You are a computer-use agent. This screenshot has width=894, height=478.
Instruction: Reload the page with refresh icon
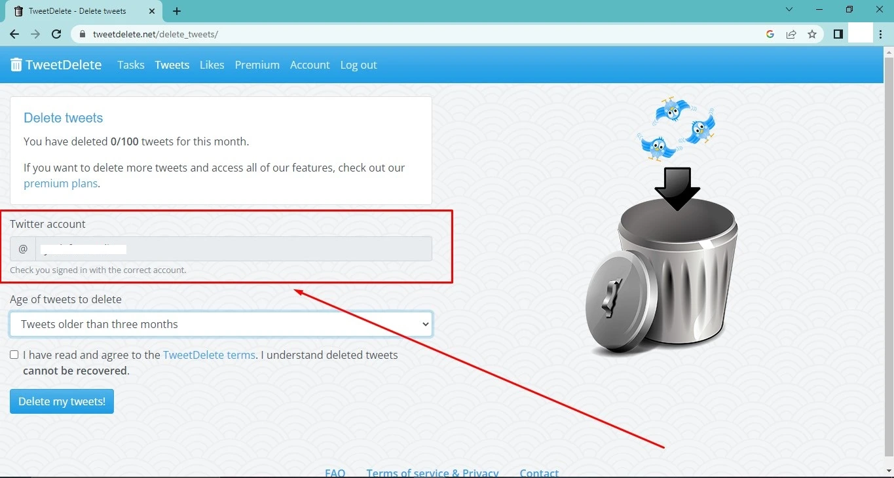tap(56, 34)
